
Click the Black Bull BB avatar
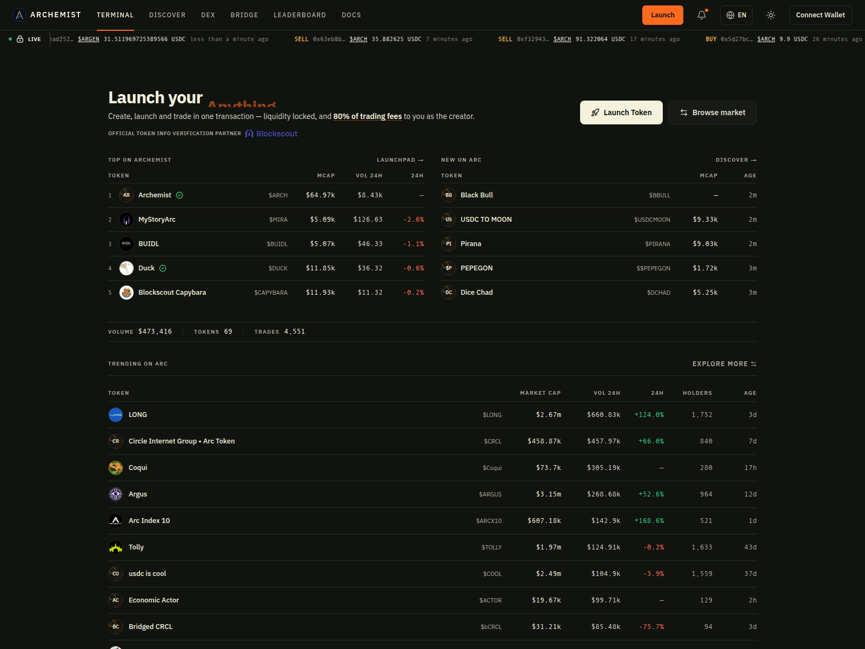click(x=449, y=195)
